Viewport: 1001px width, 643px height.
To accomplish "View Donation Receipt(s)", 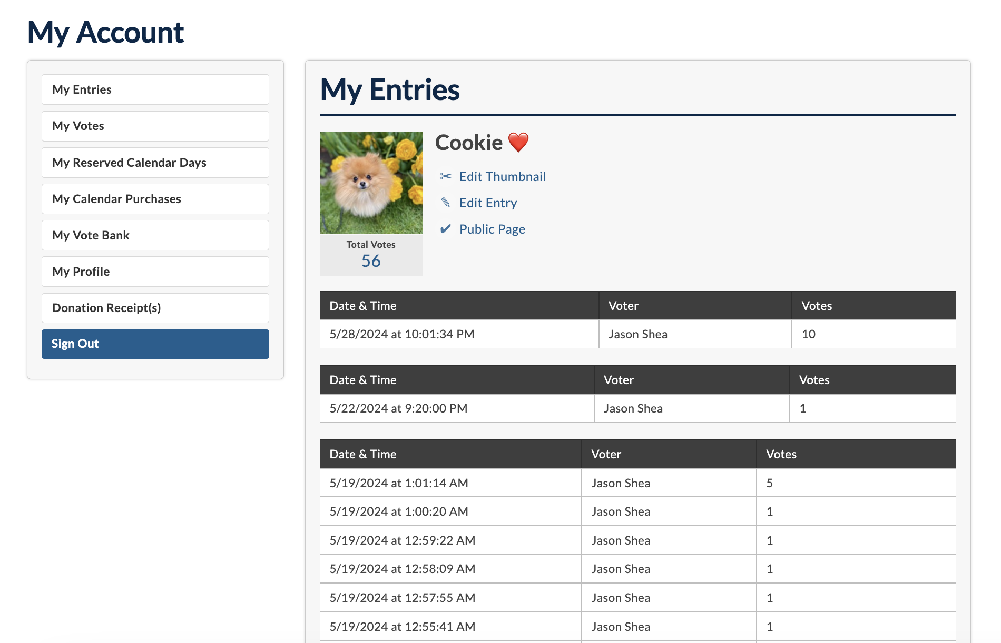I will point(155,308).
